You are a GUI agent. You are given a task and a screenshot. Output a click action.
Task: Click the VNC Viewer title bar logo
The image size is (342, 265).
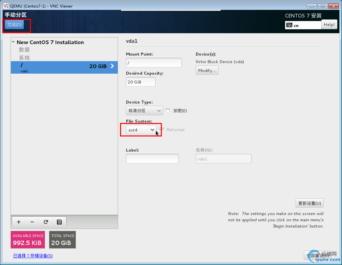pos(6,6)
